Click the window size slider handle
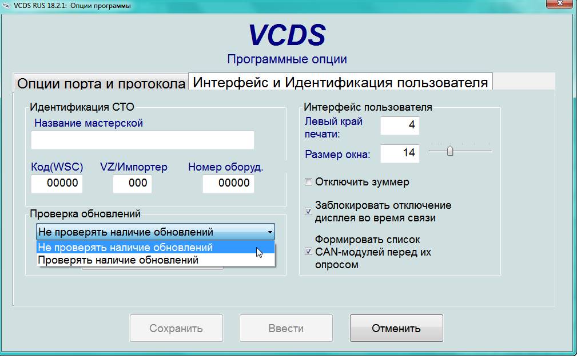577x356 pixels. pos(450,151)
